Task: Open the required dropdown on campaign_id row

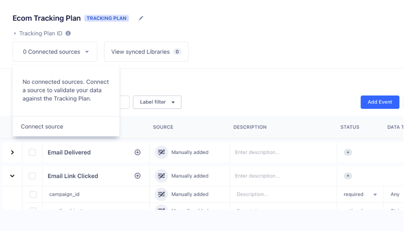Action: [360, 194]
